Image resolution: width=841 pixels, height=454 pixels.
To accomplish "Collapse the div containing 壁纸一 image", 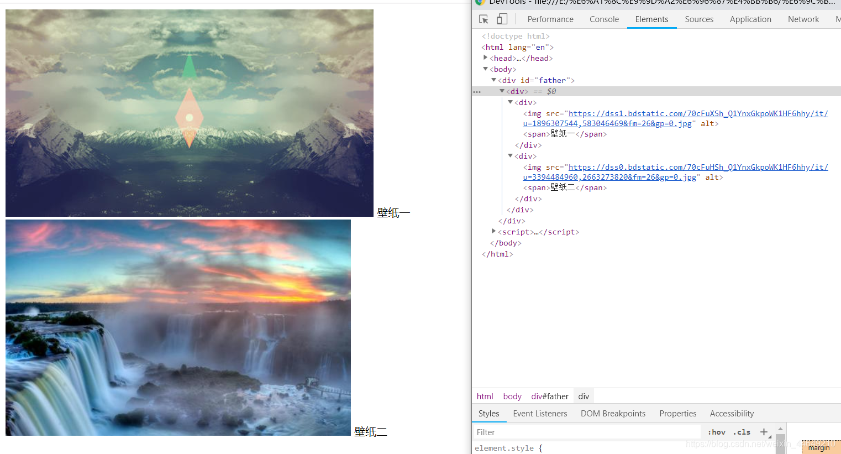I will coord(511,102).
